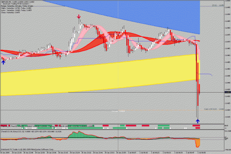
Task: Click the '30 Jun 2009' time axis label
Action: point(5,153)
